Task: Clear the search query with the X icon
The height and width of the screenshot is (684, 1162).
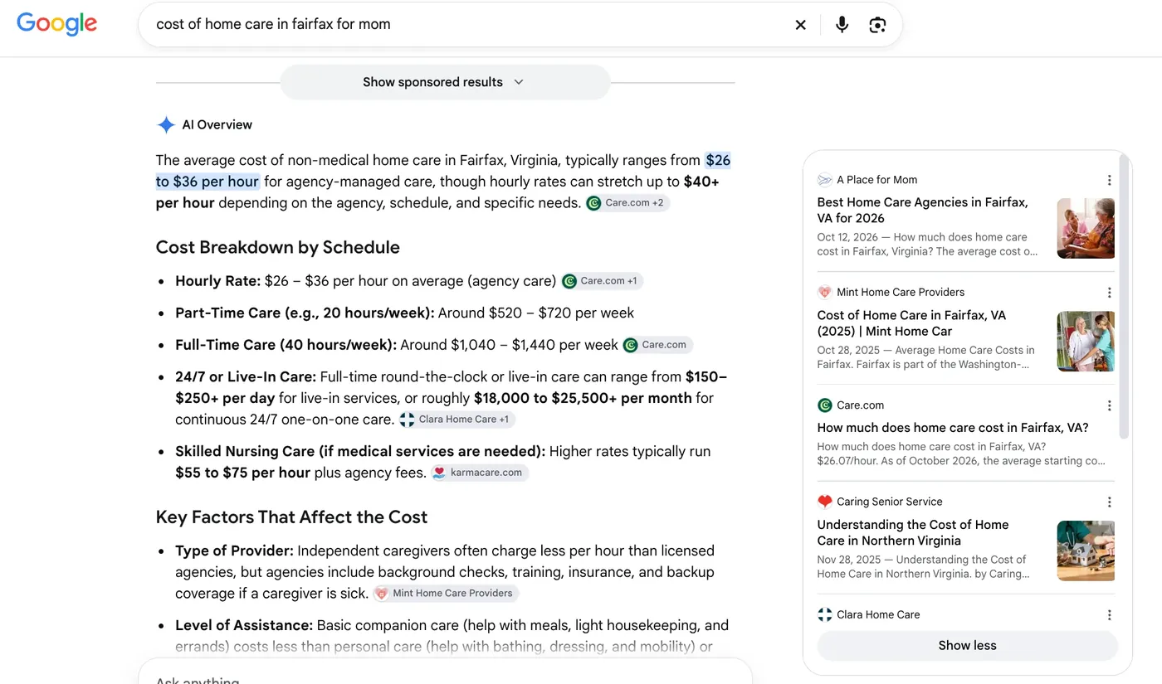Action: click(x=800, y=25)
